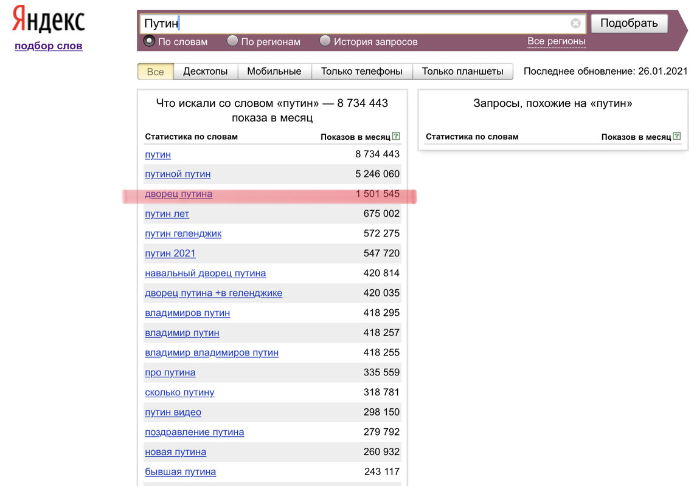Open the 'подбор слов' link

point(48,46)
